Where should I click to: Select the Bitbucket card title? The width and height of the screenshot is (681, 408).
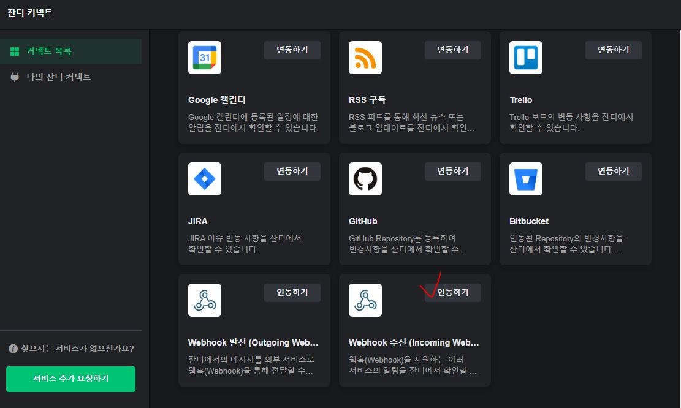[528, 221]
